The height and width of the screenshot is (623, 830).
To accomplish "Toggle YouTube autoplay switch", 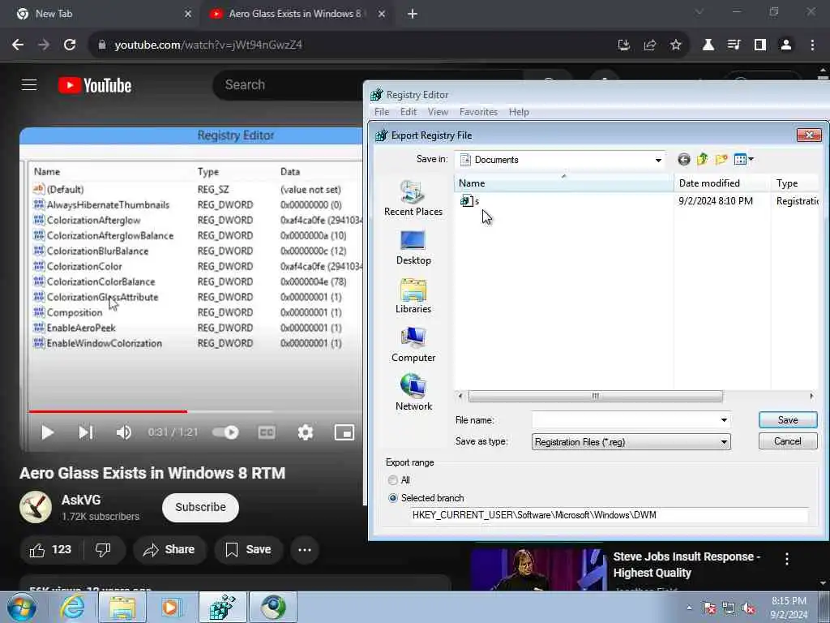I will click(225, 433).
